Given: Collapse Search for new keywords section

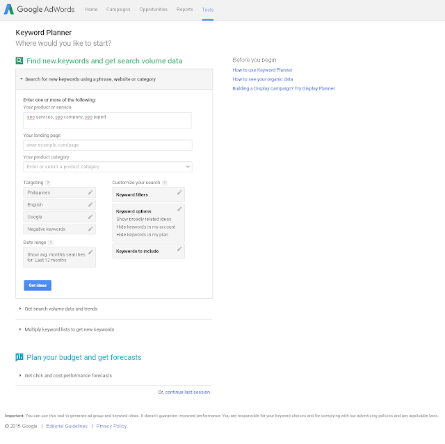Looking at the screenshot, I should (88, 79).
